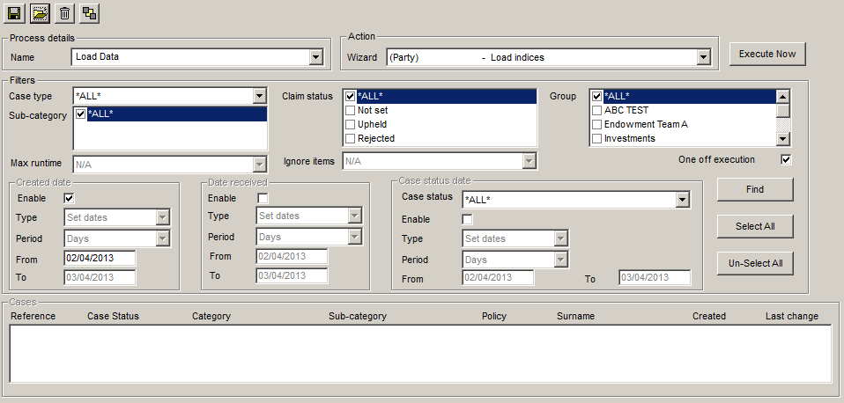844x403 pixels.
Task: Toggle the Date received Enable checkbox
Action: [x=263, y=198]
